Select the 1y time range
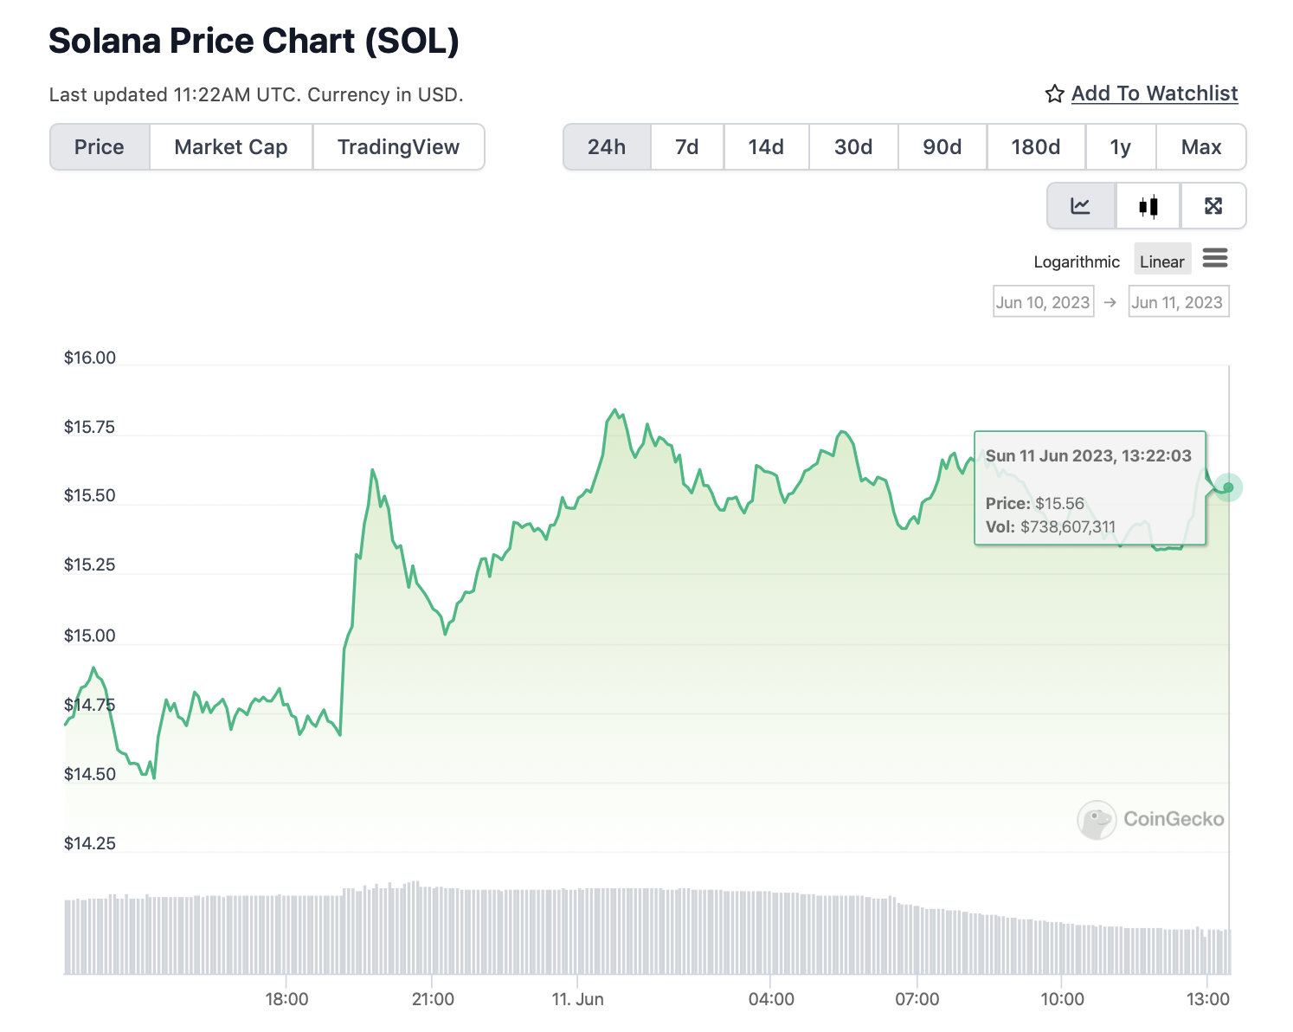The image size is (1293, 1032). pos(1121,147)
